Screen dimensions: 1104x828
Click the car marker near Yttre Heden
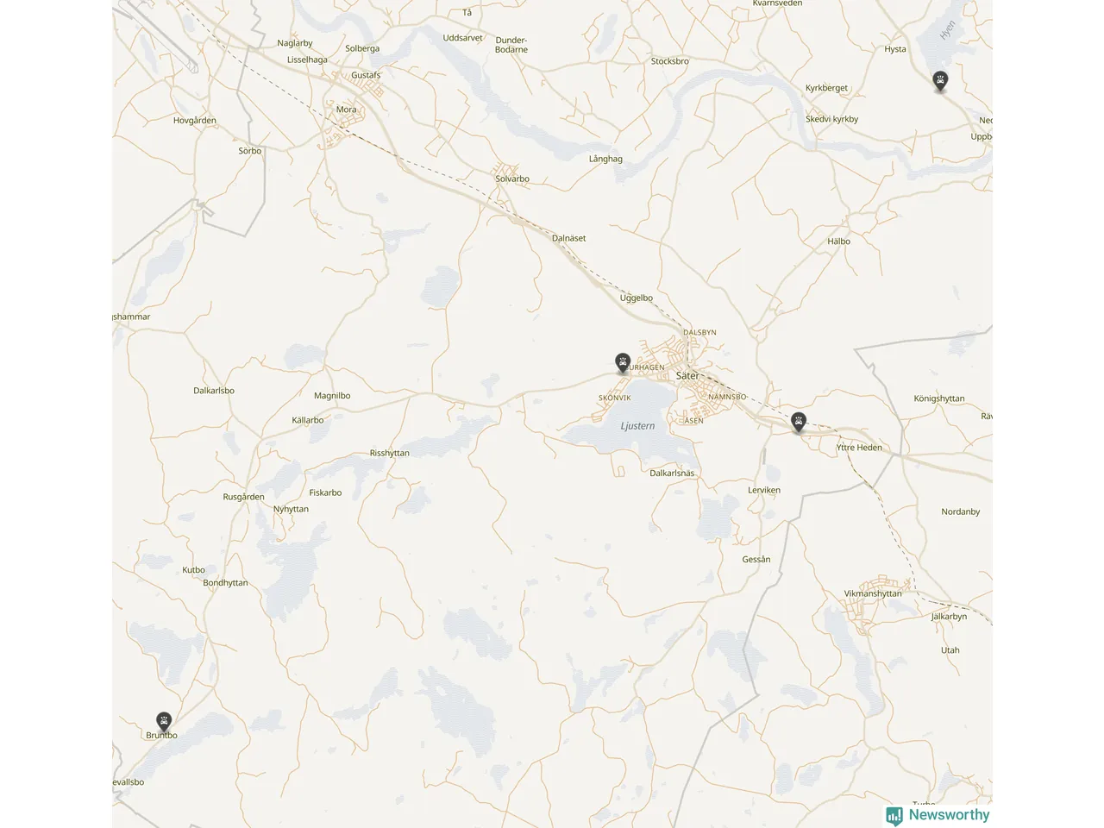(x=799, y=422)
